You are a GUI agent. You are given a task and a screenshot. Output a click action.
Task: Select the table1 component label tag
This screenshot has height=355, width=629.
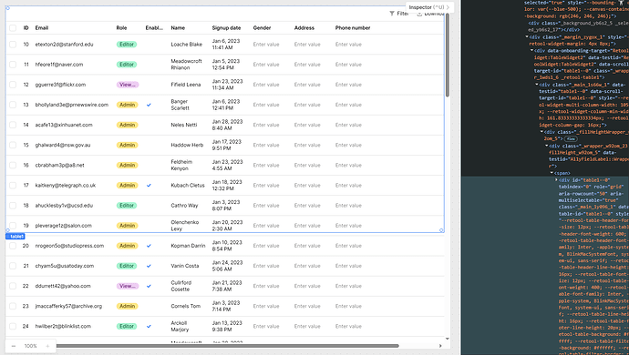(x=15, y=237)
